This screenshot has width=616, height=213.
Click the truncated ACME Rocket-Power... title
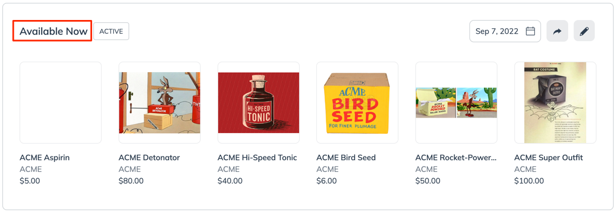coord(456,158)
